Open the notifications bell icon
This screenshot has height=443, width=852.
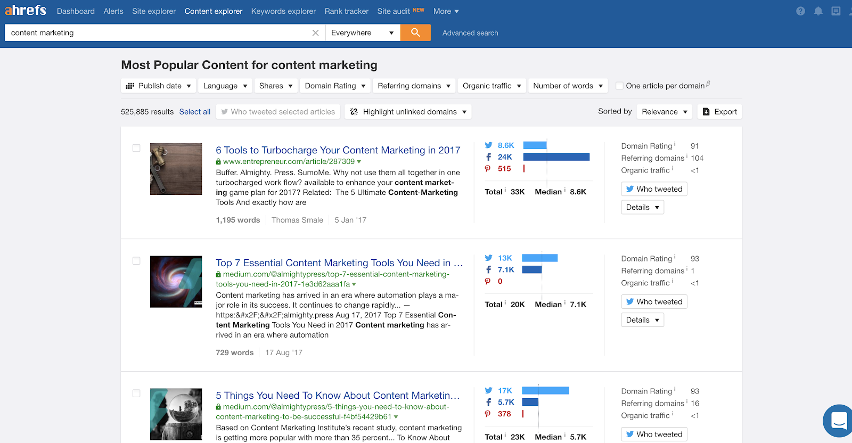(x=818, y=11)
